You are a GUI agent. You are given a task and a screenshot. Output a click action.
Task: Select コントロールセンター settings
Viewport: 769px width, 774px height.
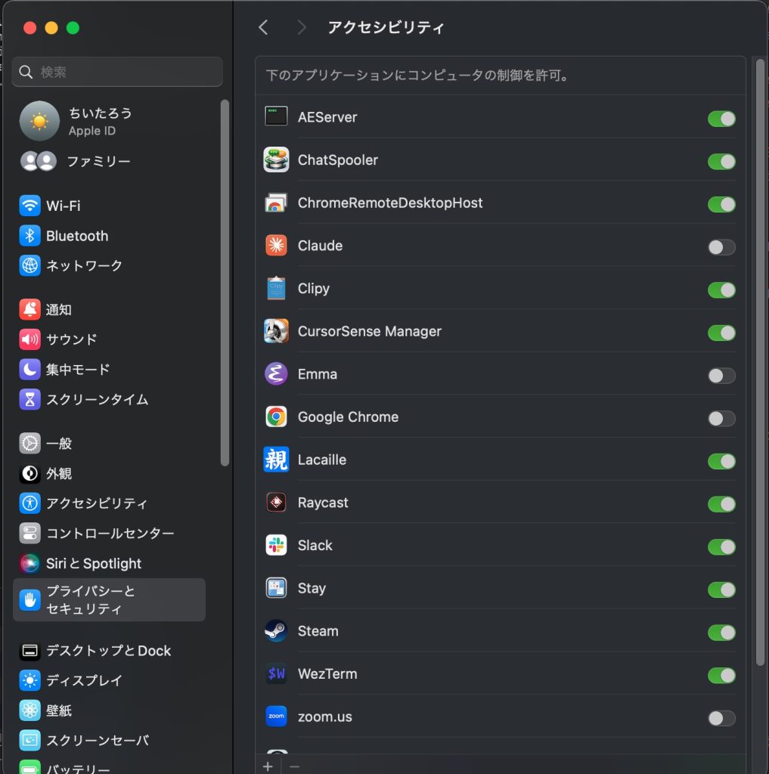click(109, 533)
